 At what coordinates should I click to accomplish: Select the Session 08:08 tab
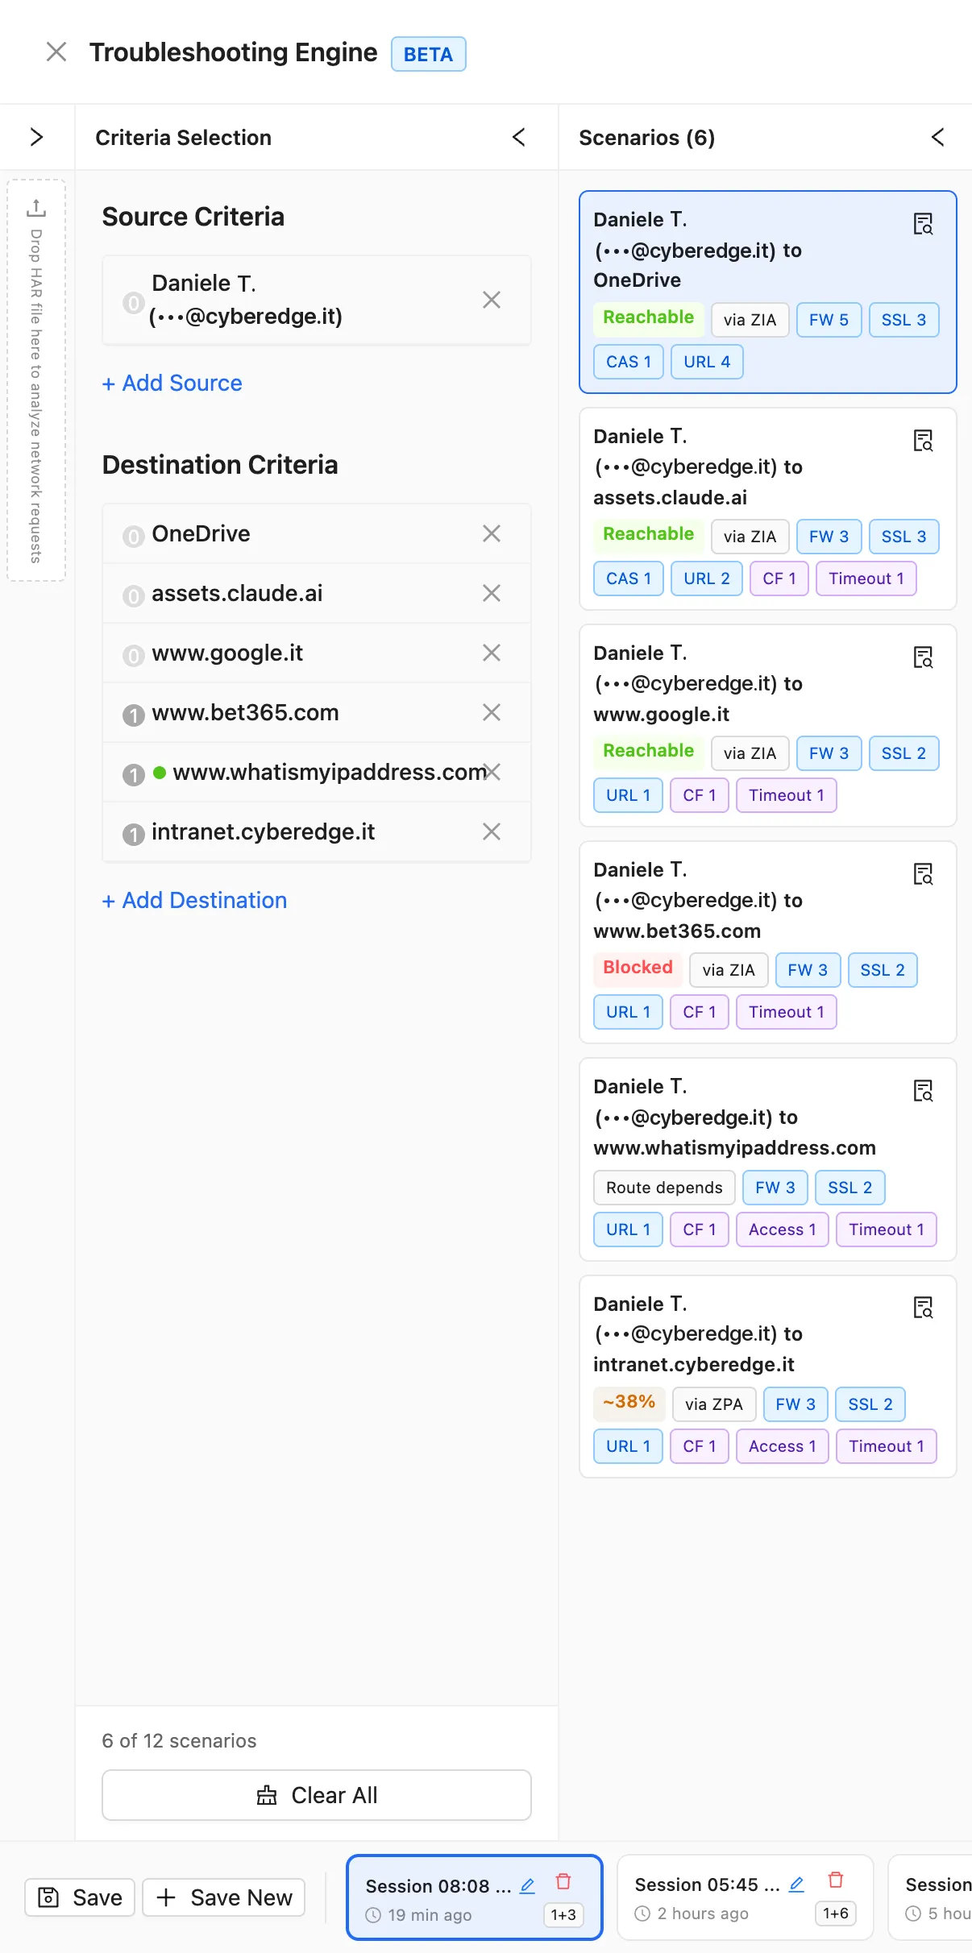pyautogui.click(x=475, y=1897)
